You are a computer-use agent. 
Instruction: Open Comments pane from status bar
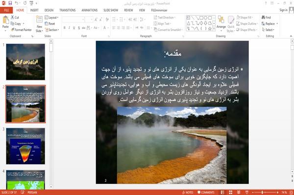(206, 193)
